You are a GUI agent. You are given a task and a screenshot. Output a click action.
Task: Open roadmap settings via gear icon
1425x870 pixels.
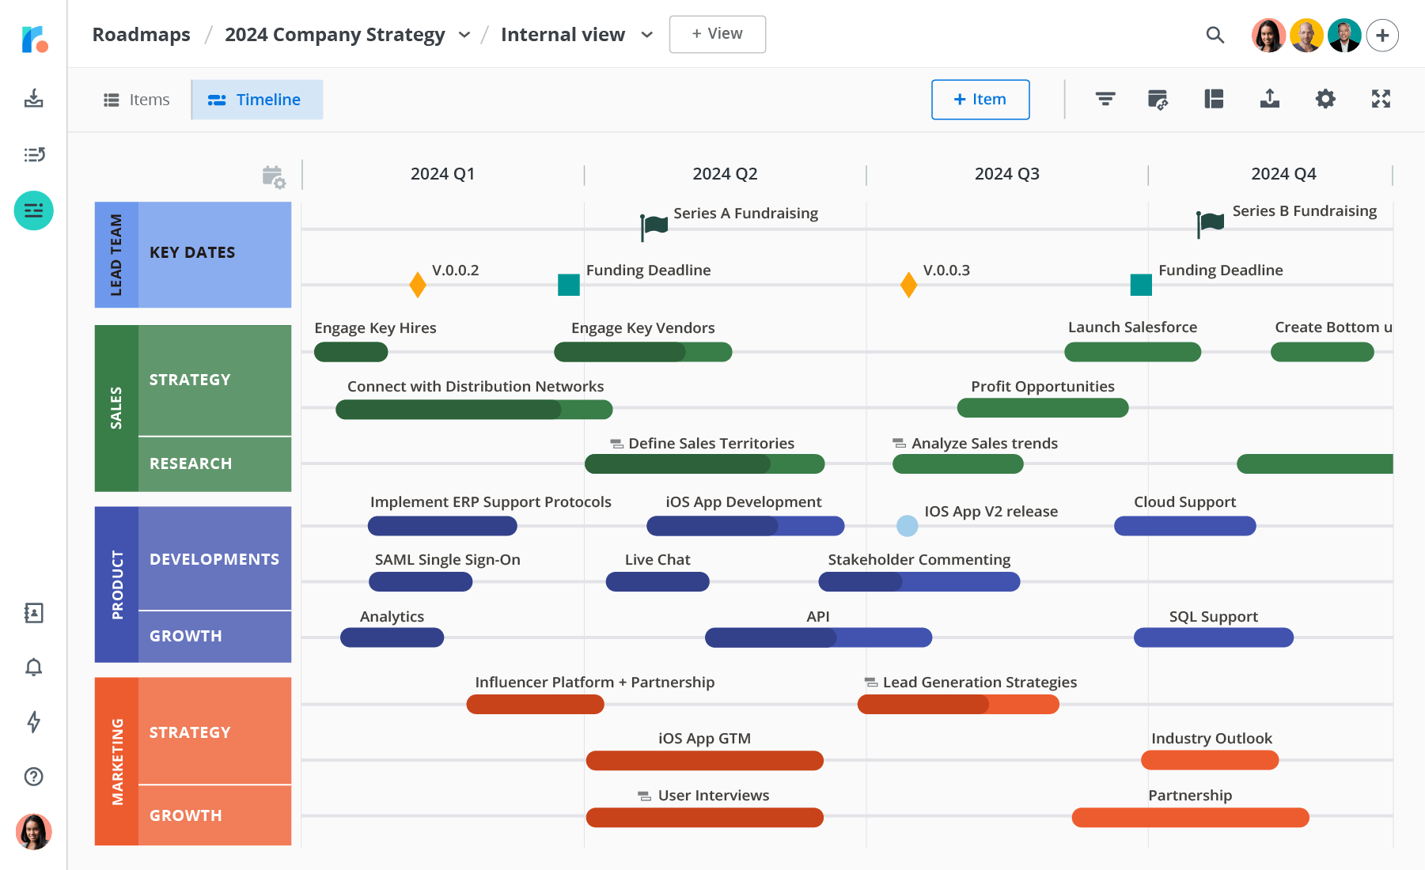pyautogui.click(x=1325, y=99)
